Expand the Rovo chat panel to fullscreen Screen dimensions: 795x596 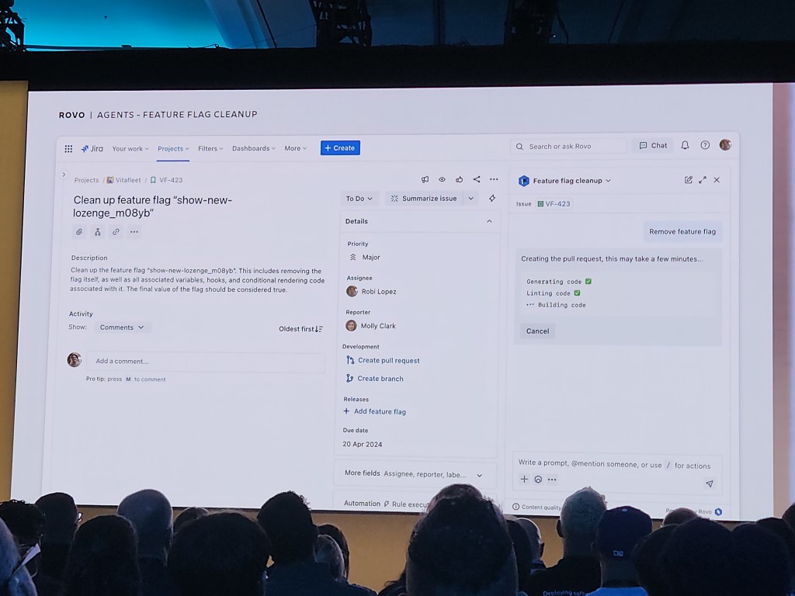point(703,180)
